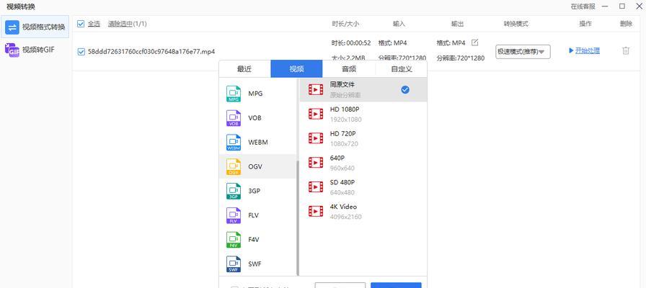Toggle checkbox for 58ddd72631760ccf030c97648a176e77.mp4

pyautogui.click(x=81, y=52)
